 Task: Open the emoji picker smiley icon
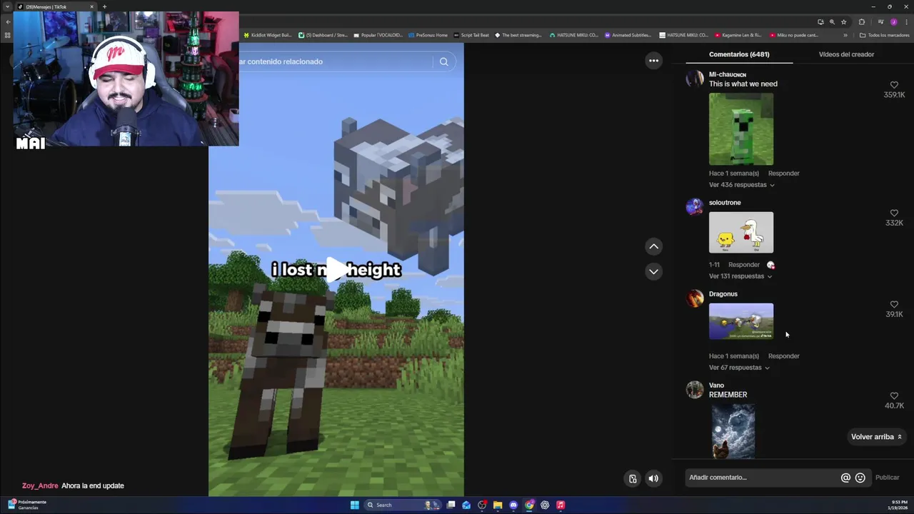tap(860, 478)
